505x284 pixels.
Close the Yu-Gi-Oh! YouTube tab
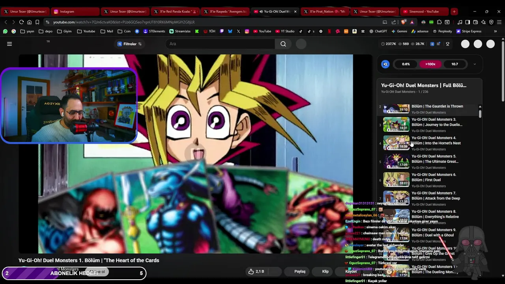pyautogui.click(x=295, y=11)
